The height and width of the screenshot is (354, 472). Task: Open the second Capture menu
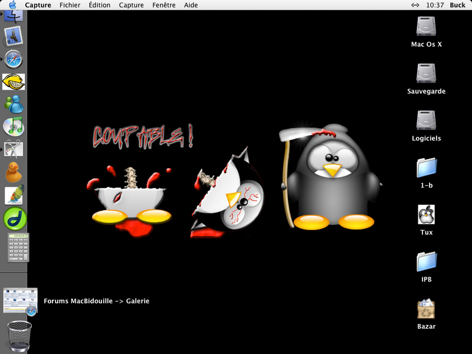click(131, 5)
